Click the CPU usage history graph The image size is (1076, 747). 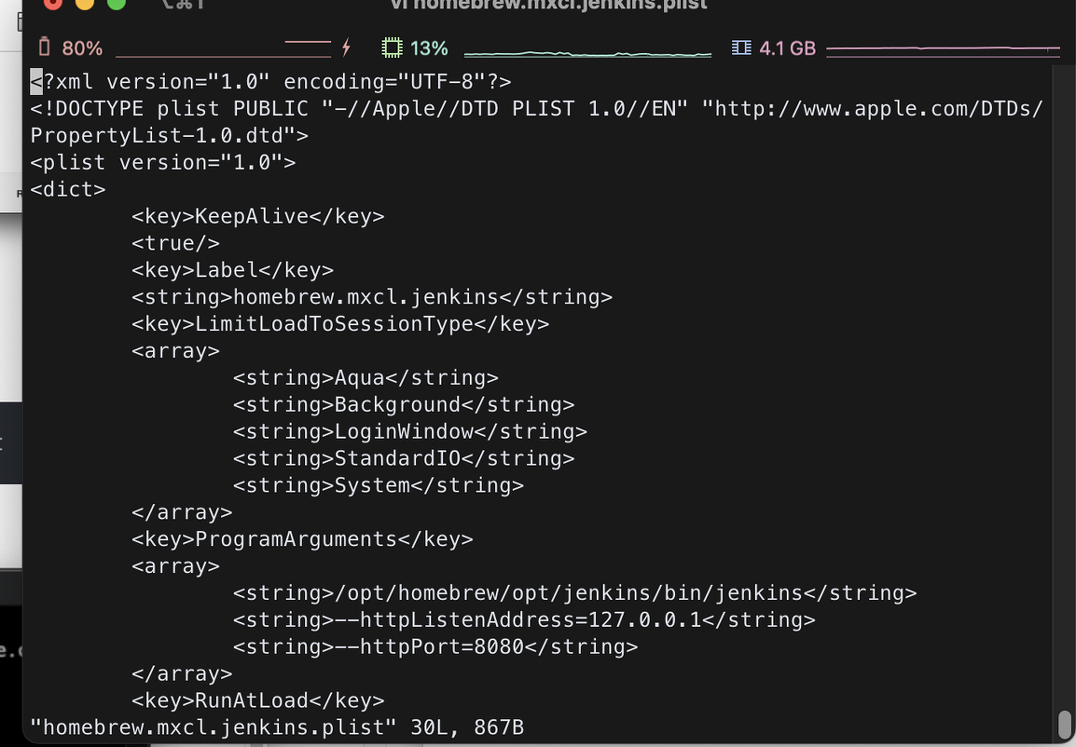588,52
